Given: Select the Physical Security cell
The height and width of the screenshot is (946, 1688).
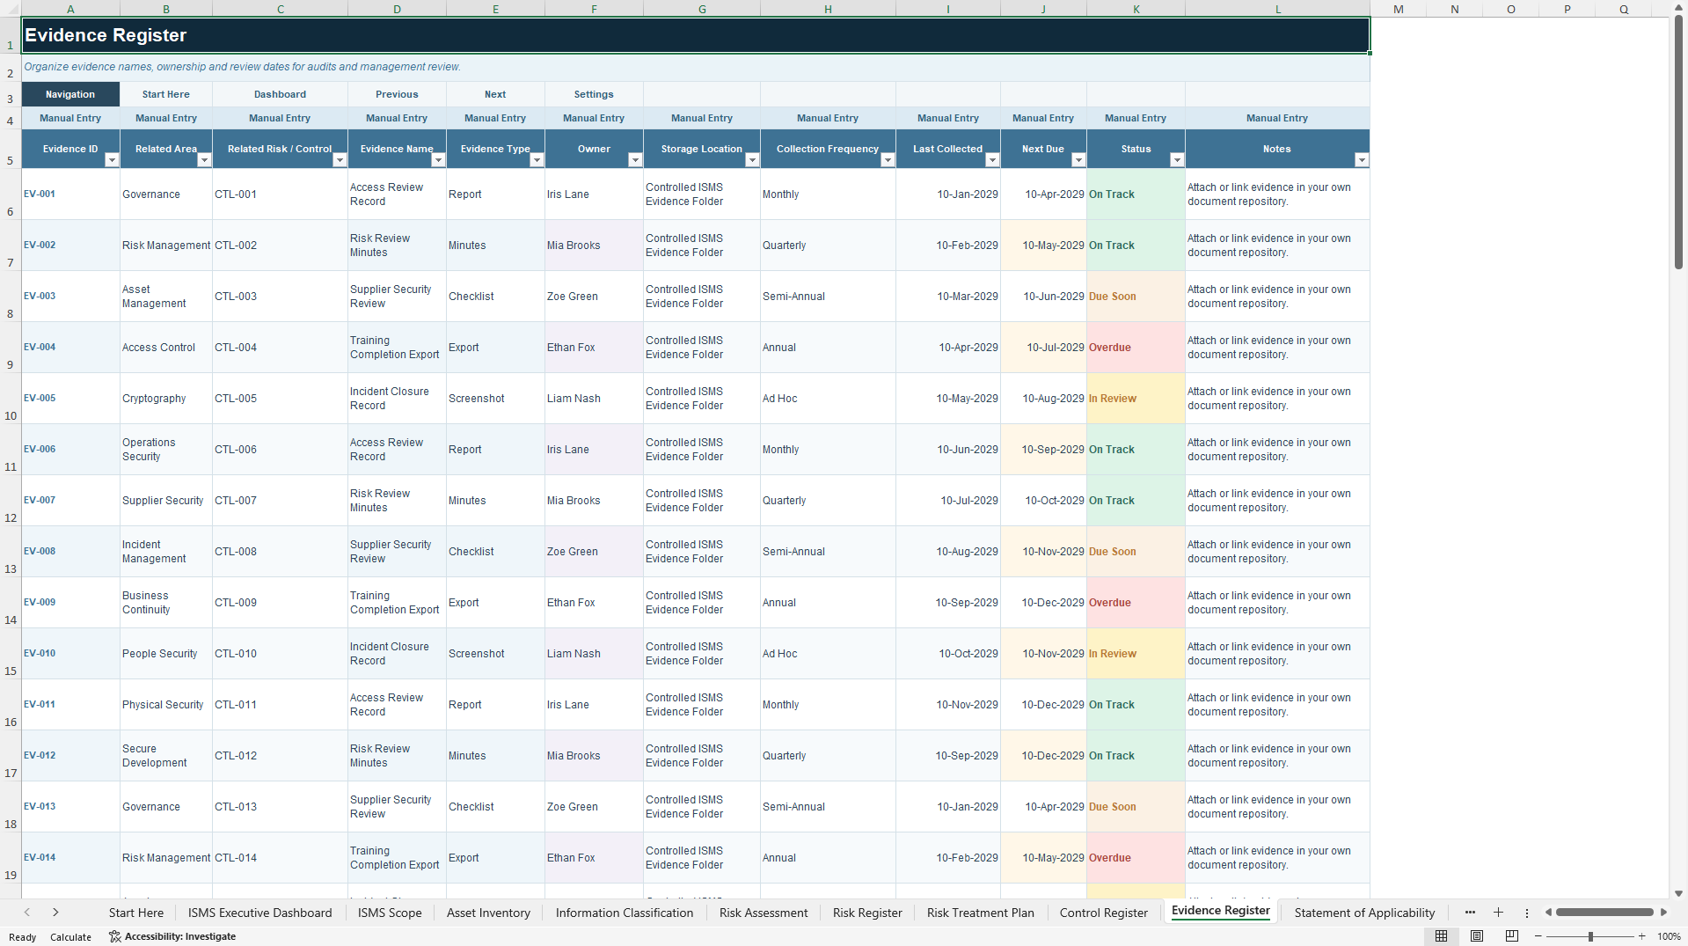Looking at the screenshot, I should click(166, 705).
